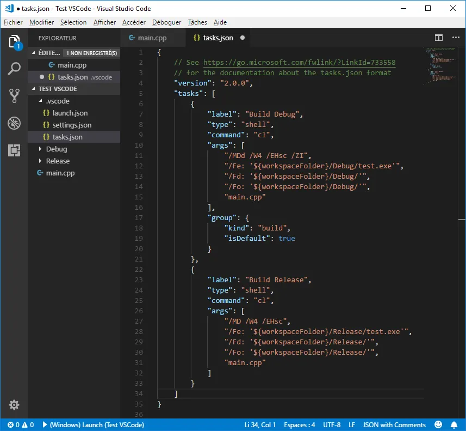This screenshot has width=466, height=431.
Task: Click the smiley feedback icon in status bar
Action: pos(438,424)
